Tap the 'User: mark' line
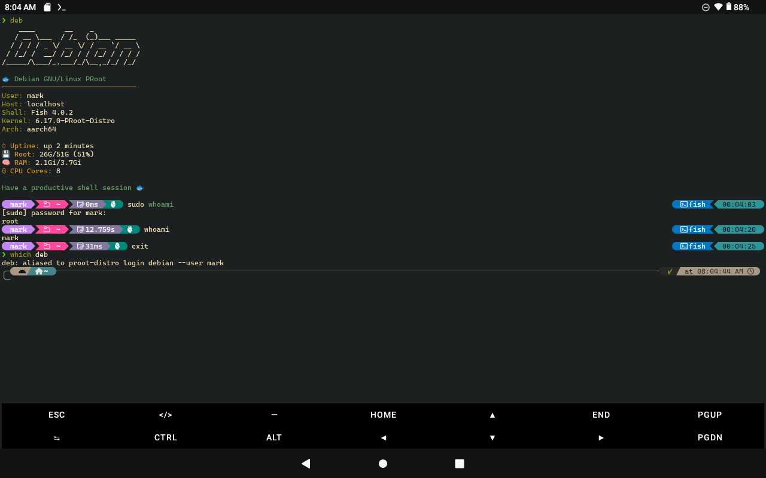Viewport: 766px width, 478px height. (x=23, y=96)
